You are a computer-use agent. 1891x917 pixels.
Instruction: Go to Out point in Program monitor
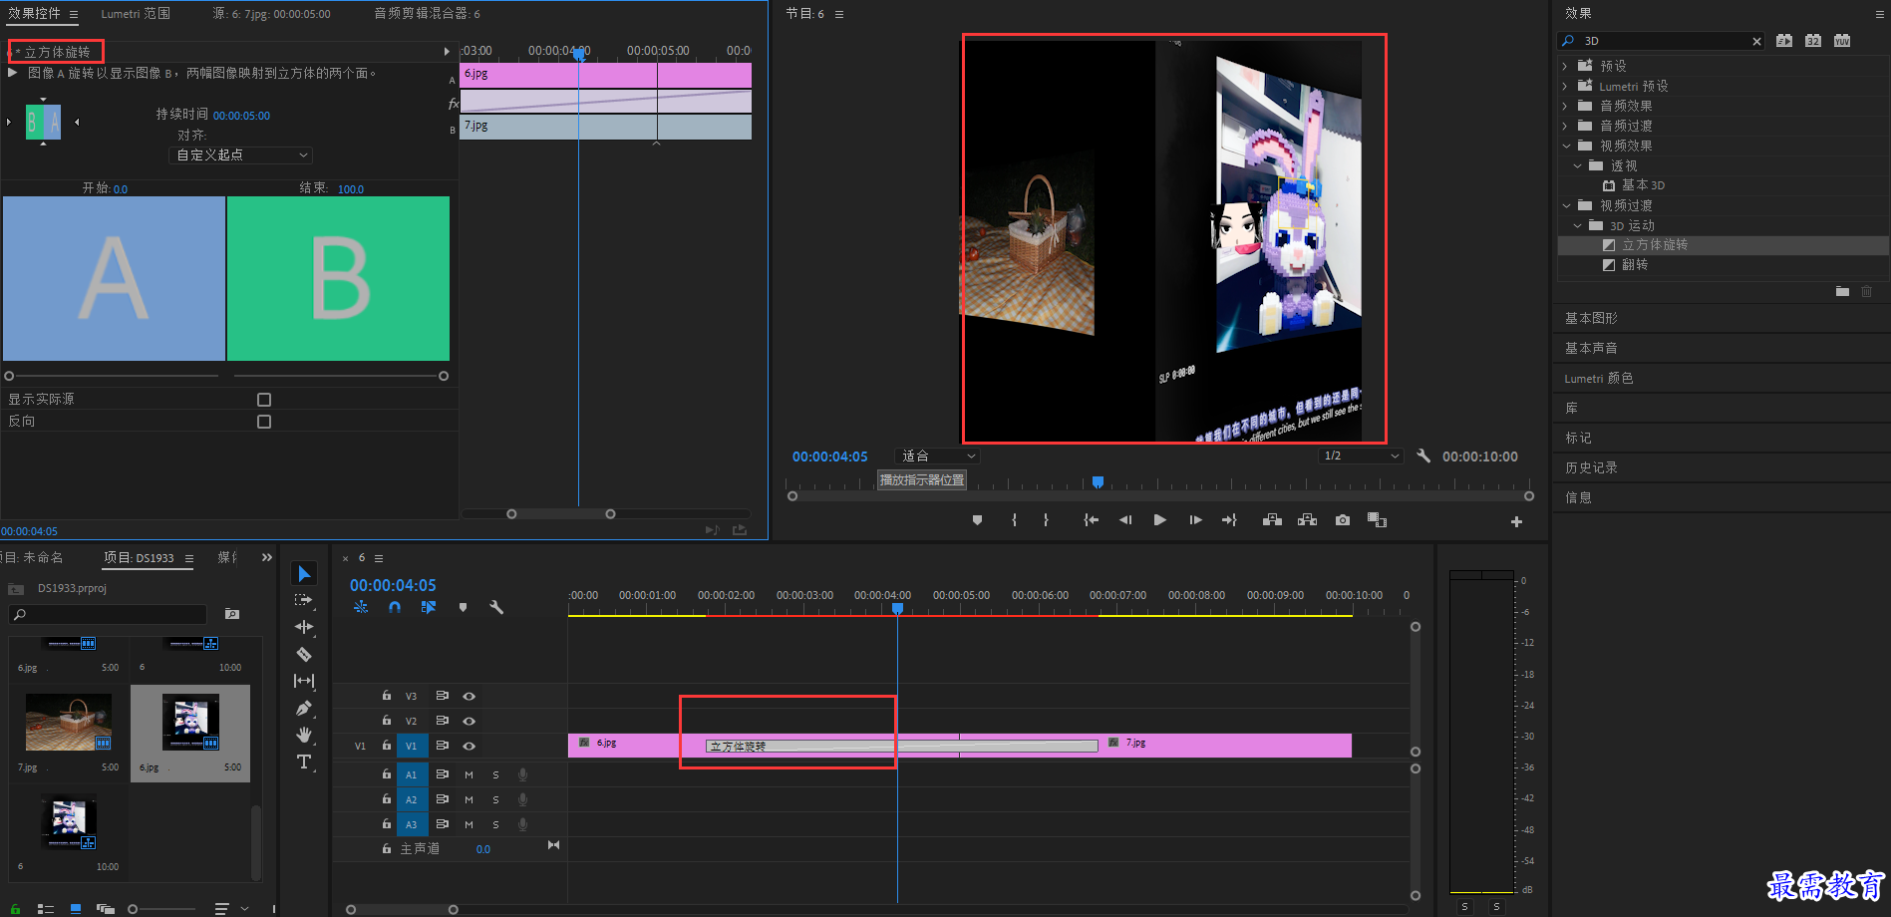tap(1229, 520)
